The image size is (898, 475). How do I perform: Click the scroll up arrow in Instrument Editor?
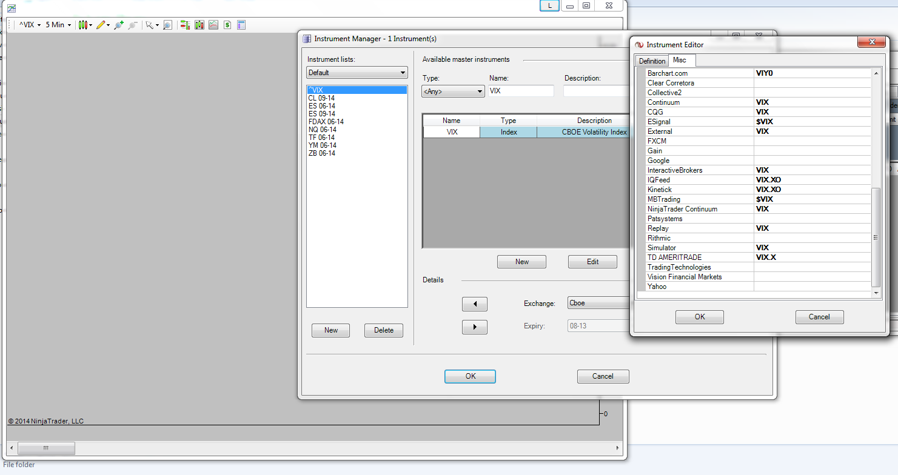click(x=876, y=73)
